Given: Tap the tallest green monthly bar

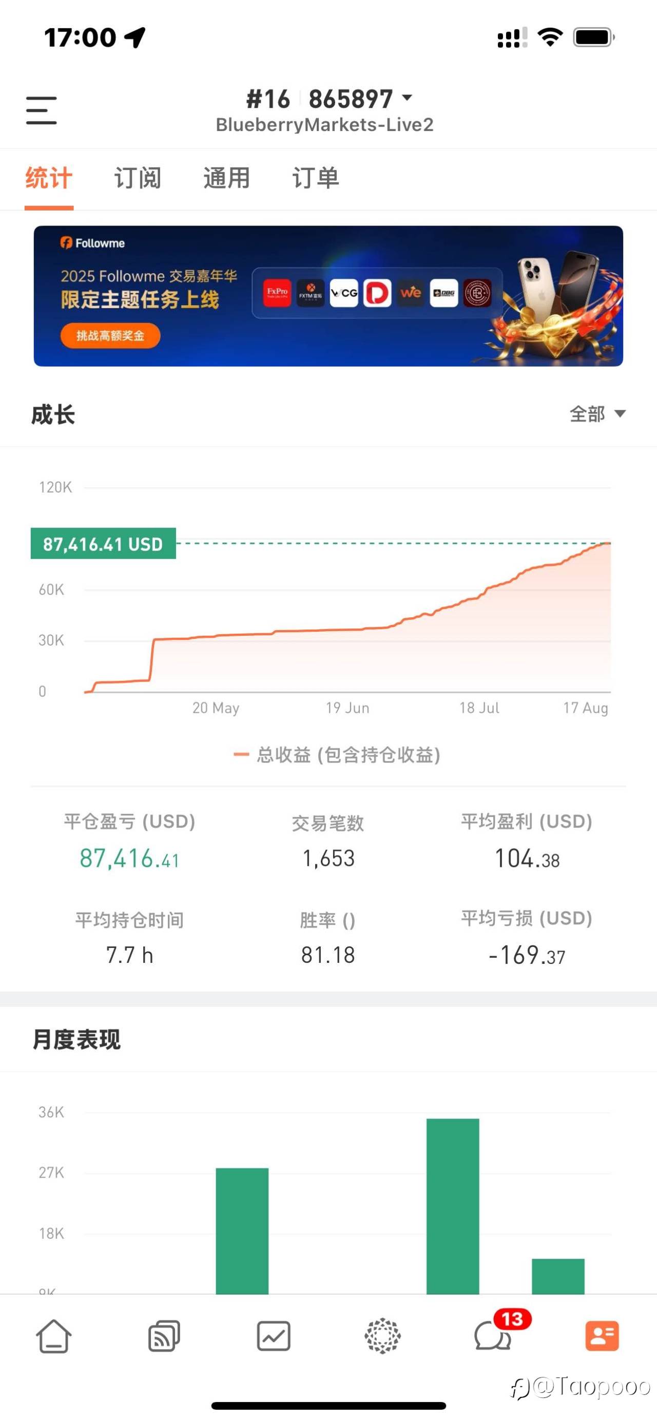Looking at the screenshot, I should coord(453,1206).
